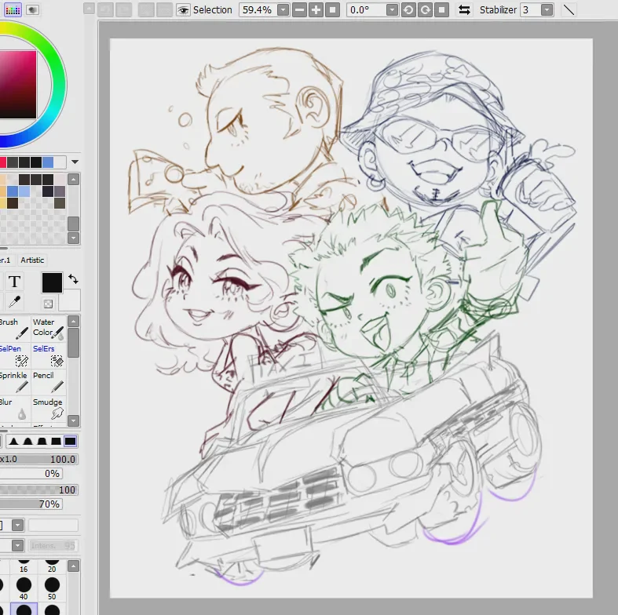
Task: Swap foreground and background colors
Action: [x=73, y=279]
